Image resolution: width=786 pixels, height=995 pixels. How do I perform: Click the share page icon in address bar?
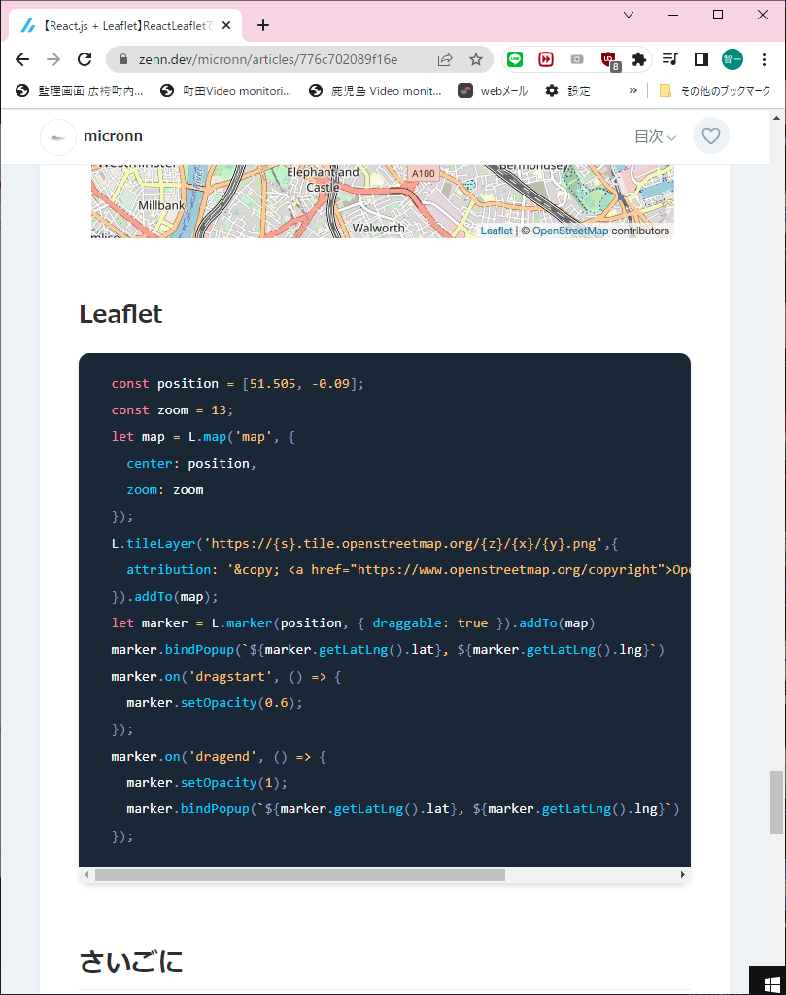point(445,59)
